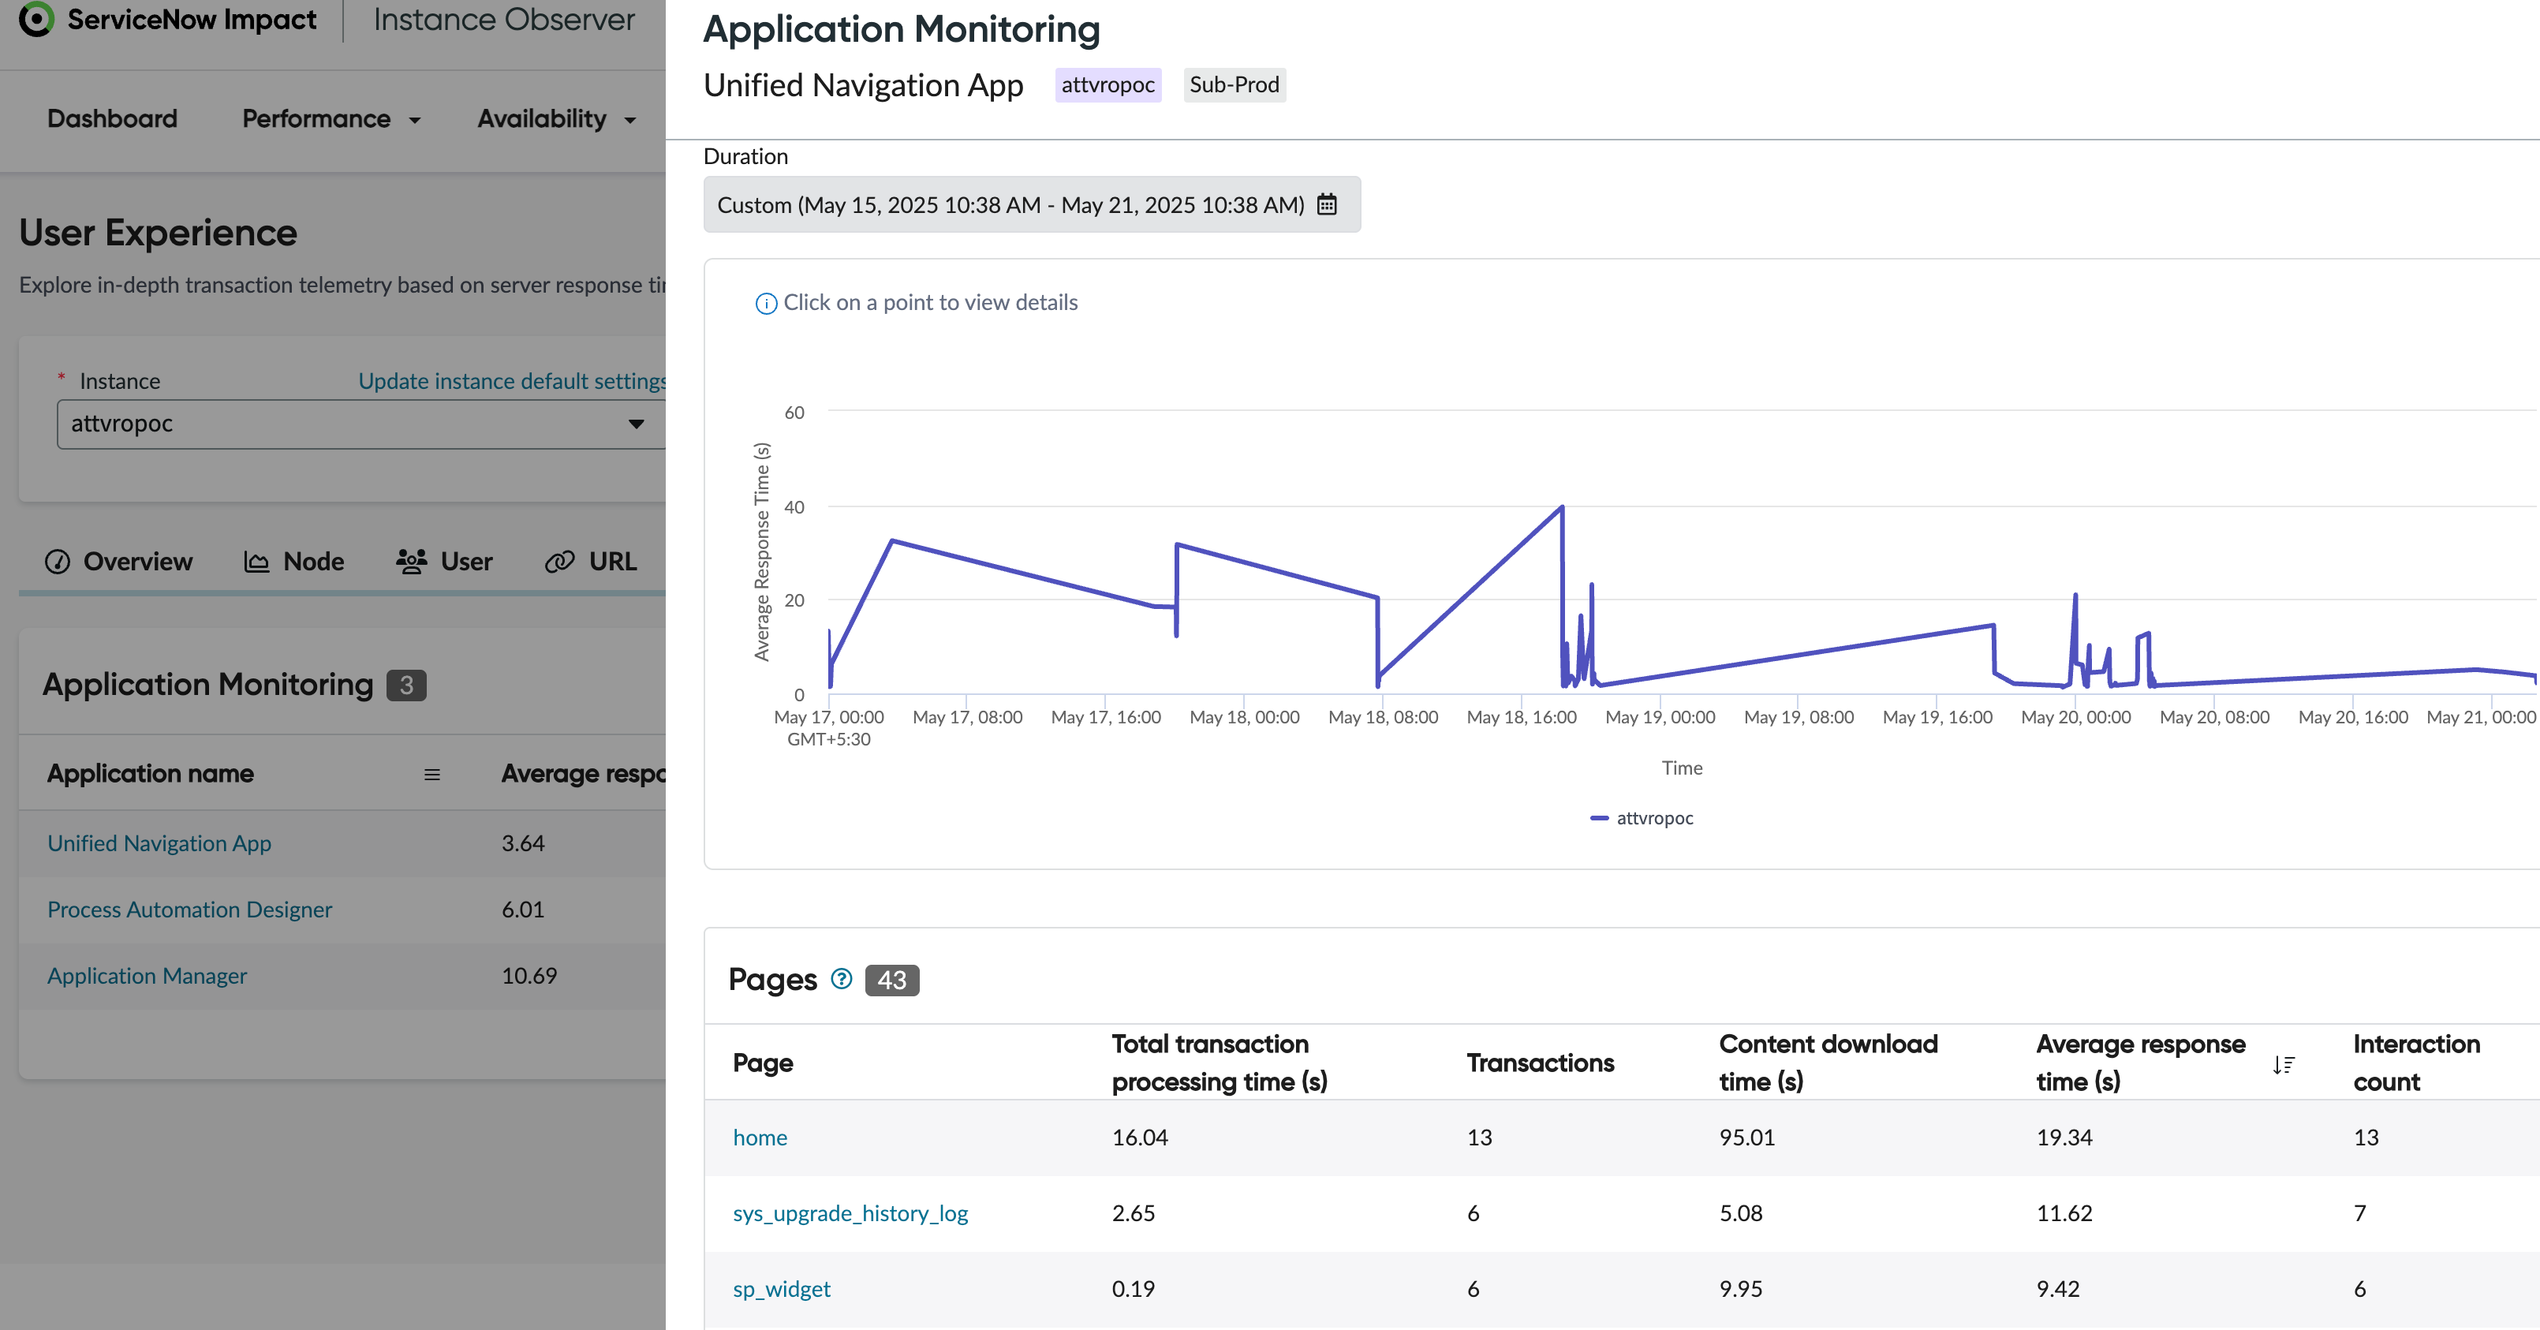This screenshot has height=1330, width=2540.
Task: Click the Node tab chart icon
Action: coord(256,562)
